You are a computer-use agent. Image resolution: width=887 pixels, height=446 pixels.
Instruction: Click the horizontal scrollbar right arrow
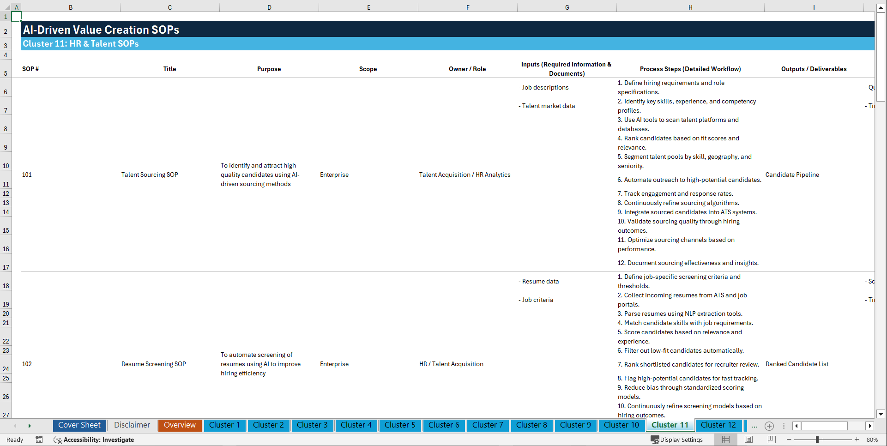click(x=870, y=426)
